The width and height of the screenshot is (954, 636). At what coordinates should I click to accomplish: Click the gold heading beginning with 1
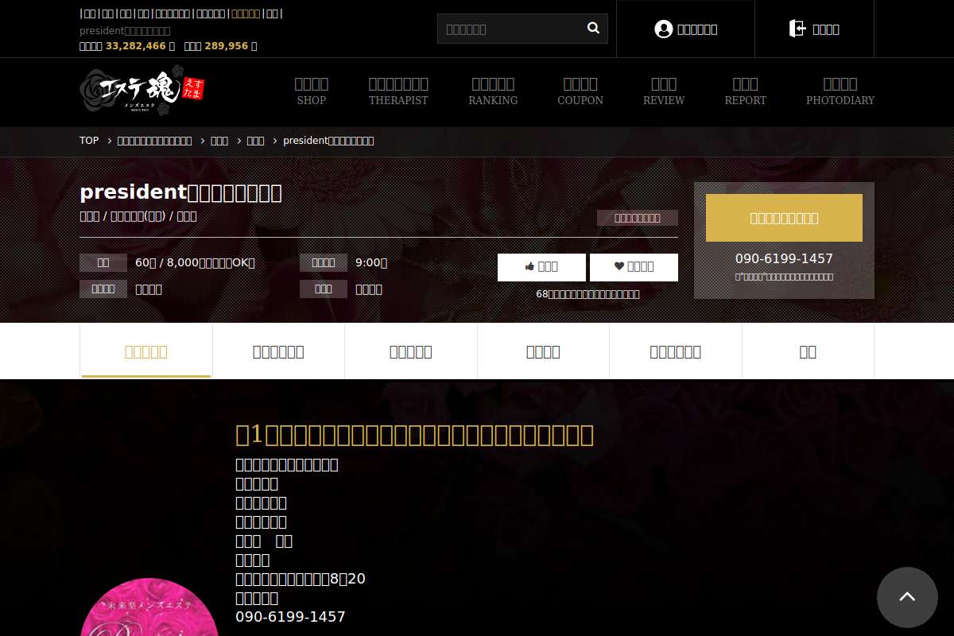pyautogui.click(x=414, y=435)
